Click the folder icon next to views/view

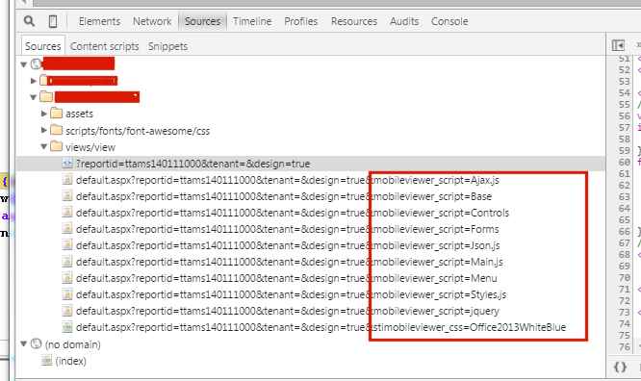tap(56, 146)
